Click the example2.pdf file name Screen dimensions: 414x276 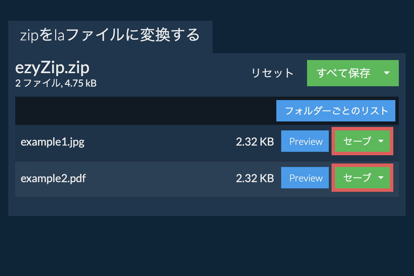pyautogui.click(x=53, y=178)
